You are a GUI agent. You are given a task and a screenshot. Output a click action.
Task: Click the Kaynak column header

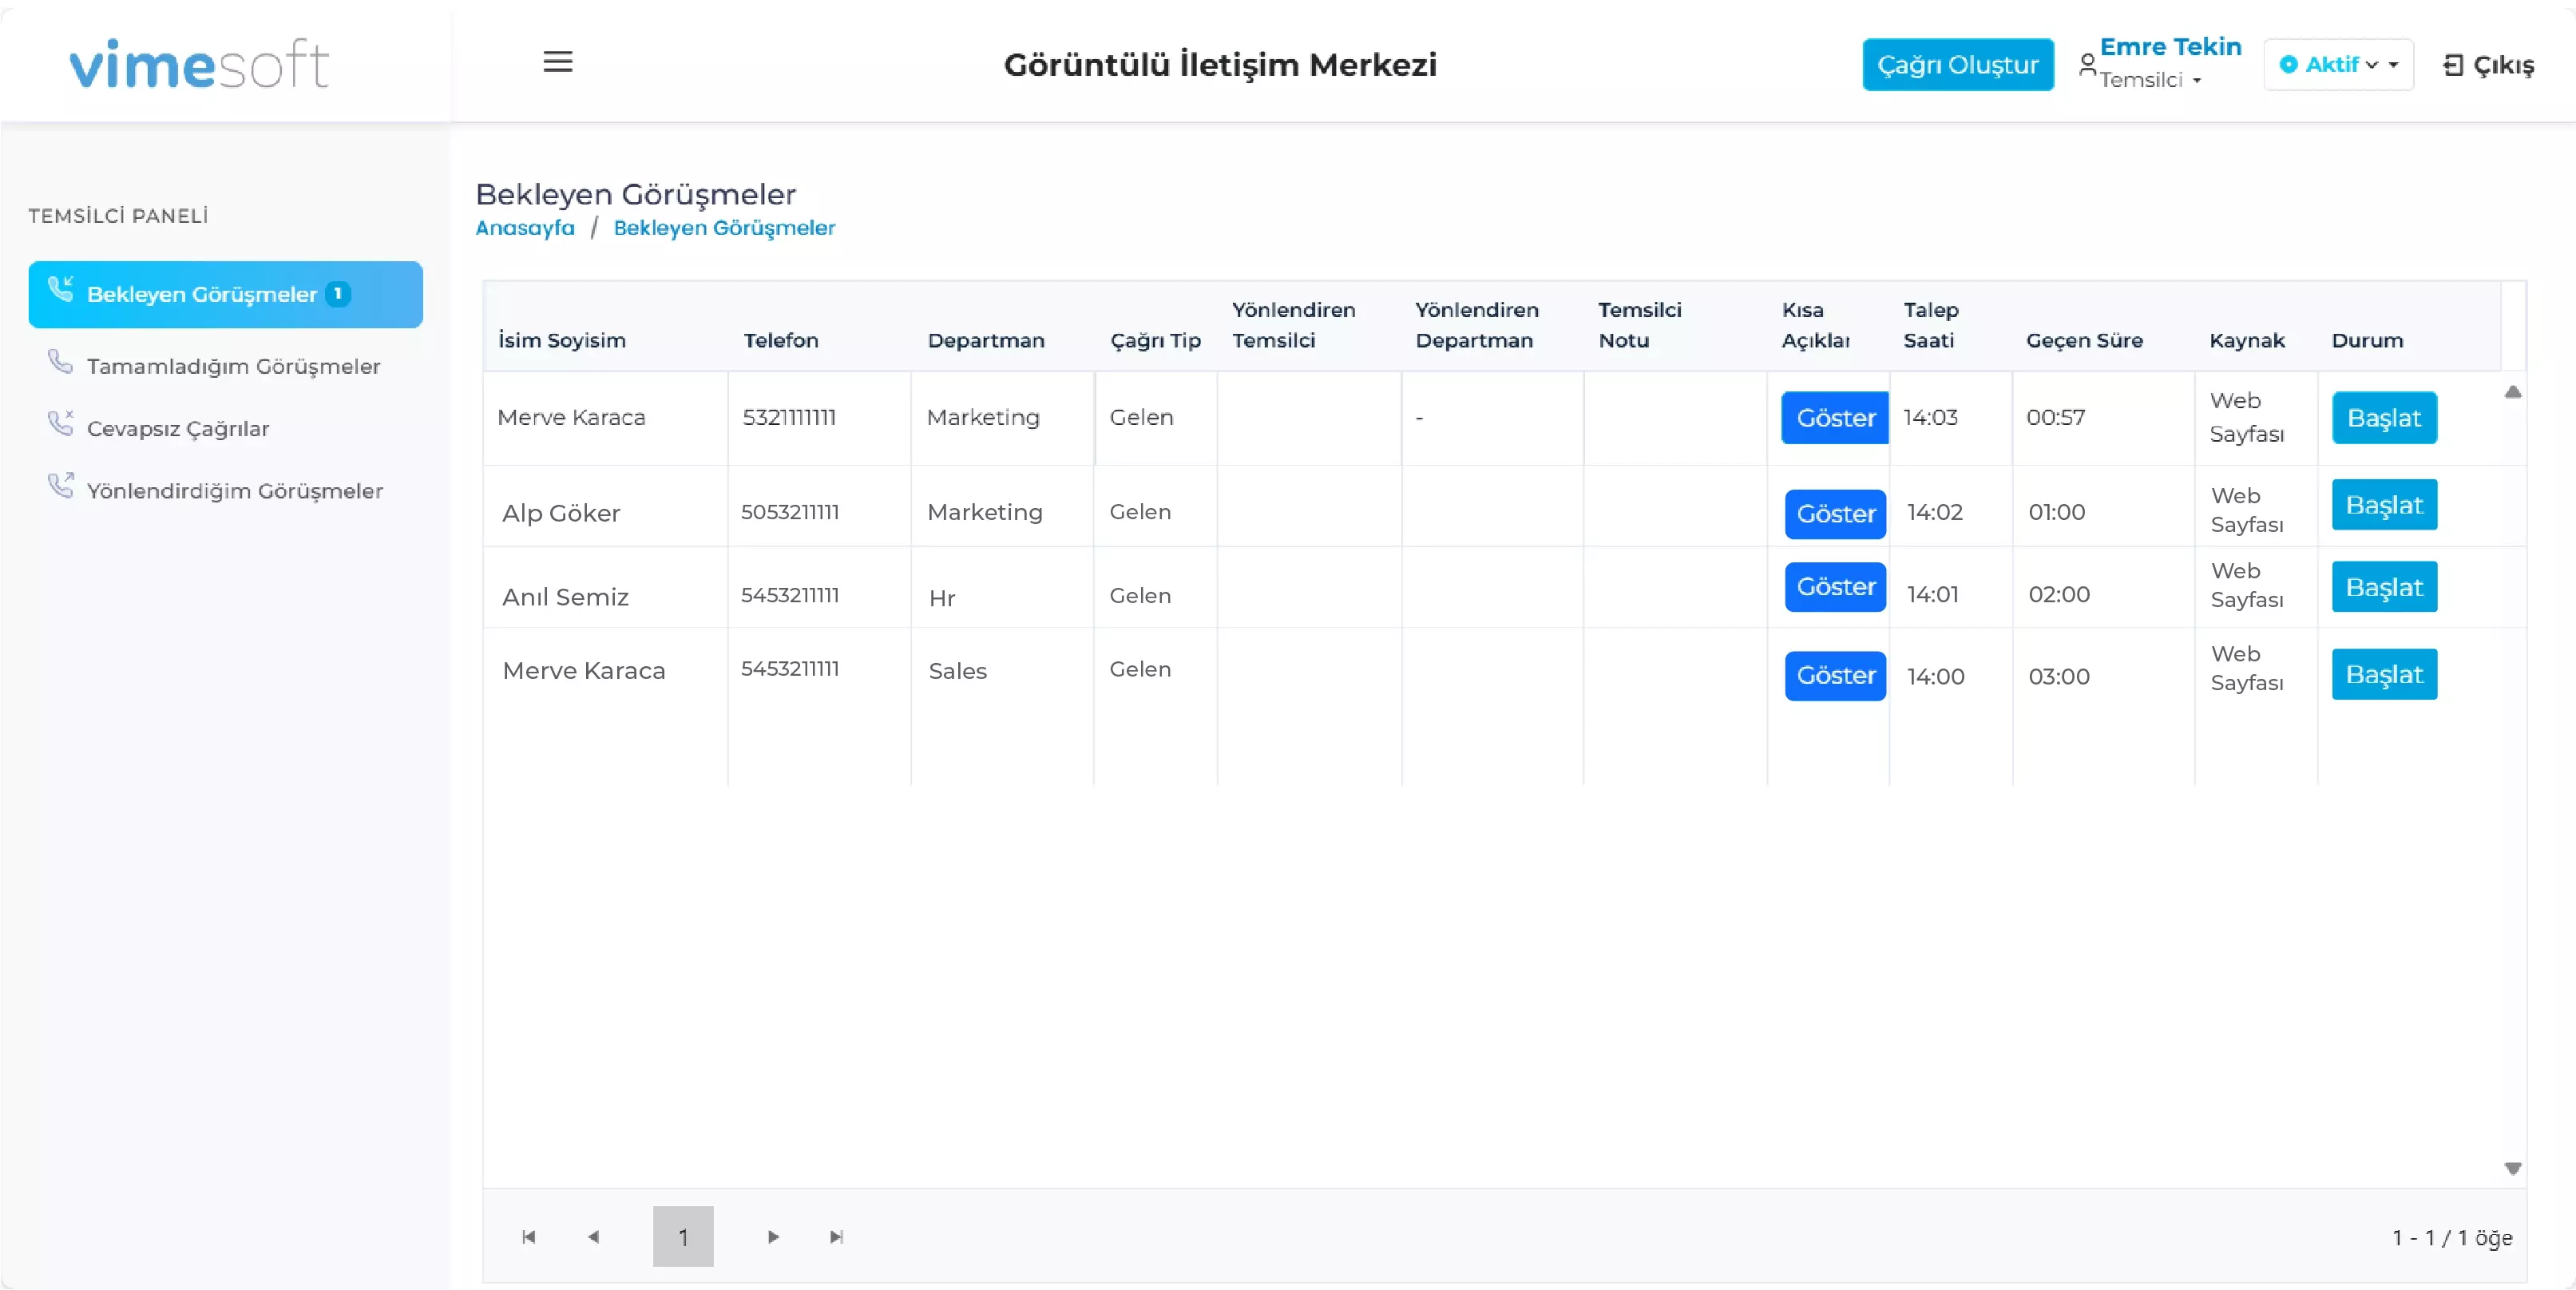(2247, 340)
